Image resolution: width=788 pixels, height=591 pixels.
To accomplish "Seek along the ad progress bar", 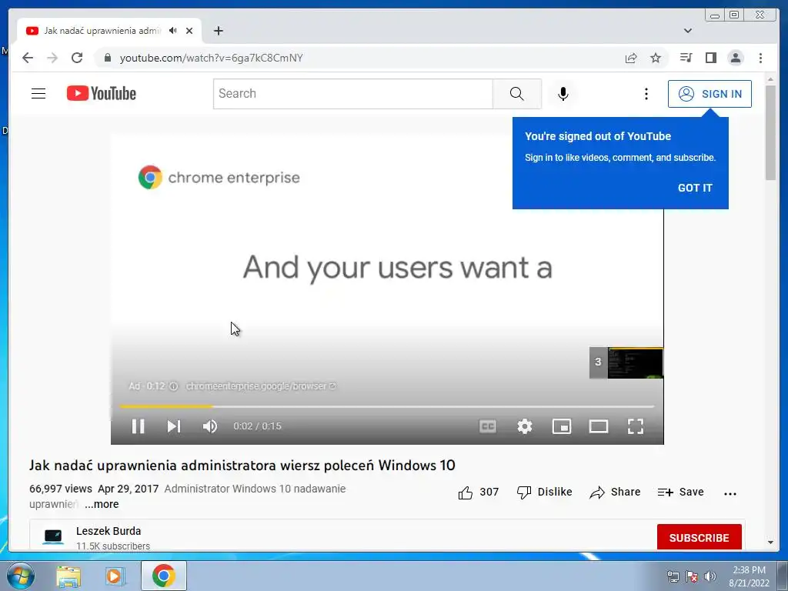I will tap(387, 406).
